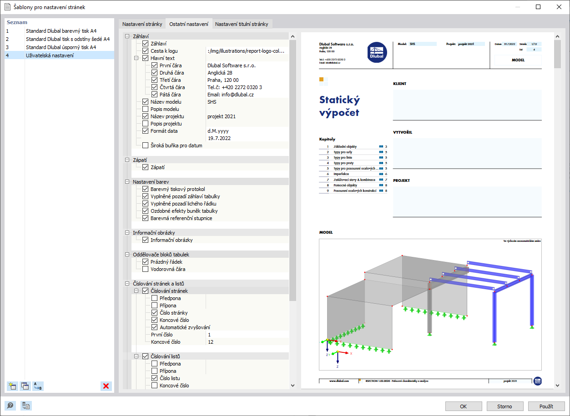Click the Dlubal logo in the preview header
The width and height of the screenshot is (570, 416).
coord(377,52)
